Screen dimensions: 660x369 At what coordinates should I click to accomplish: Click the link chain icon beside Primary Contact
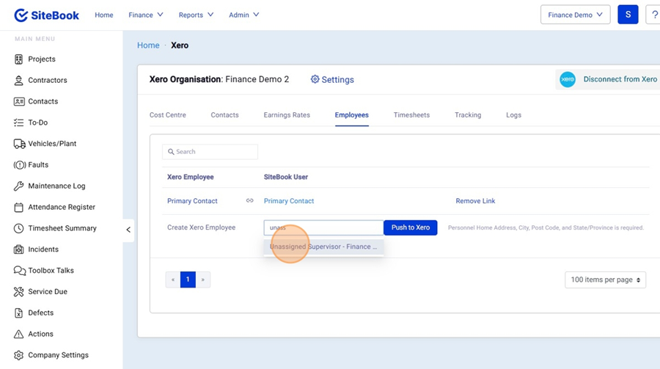(249, 201)
